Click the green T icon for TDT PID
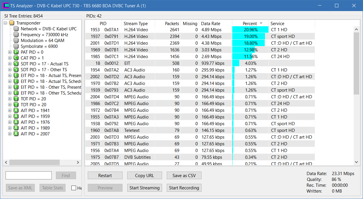Viewport: 363px width, 199px height. (x=16, y=105)
